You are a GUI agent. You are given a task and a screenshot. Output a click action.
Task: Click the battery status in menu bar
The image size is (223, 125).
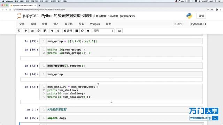pos(205,1)
